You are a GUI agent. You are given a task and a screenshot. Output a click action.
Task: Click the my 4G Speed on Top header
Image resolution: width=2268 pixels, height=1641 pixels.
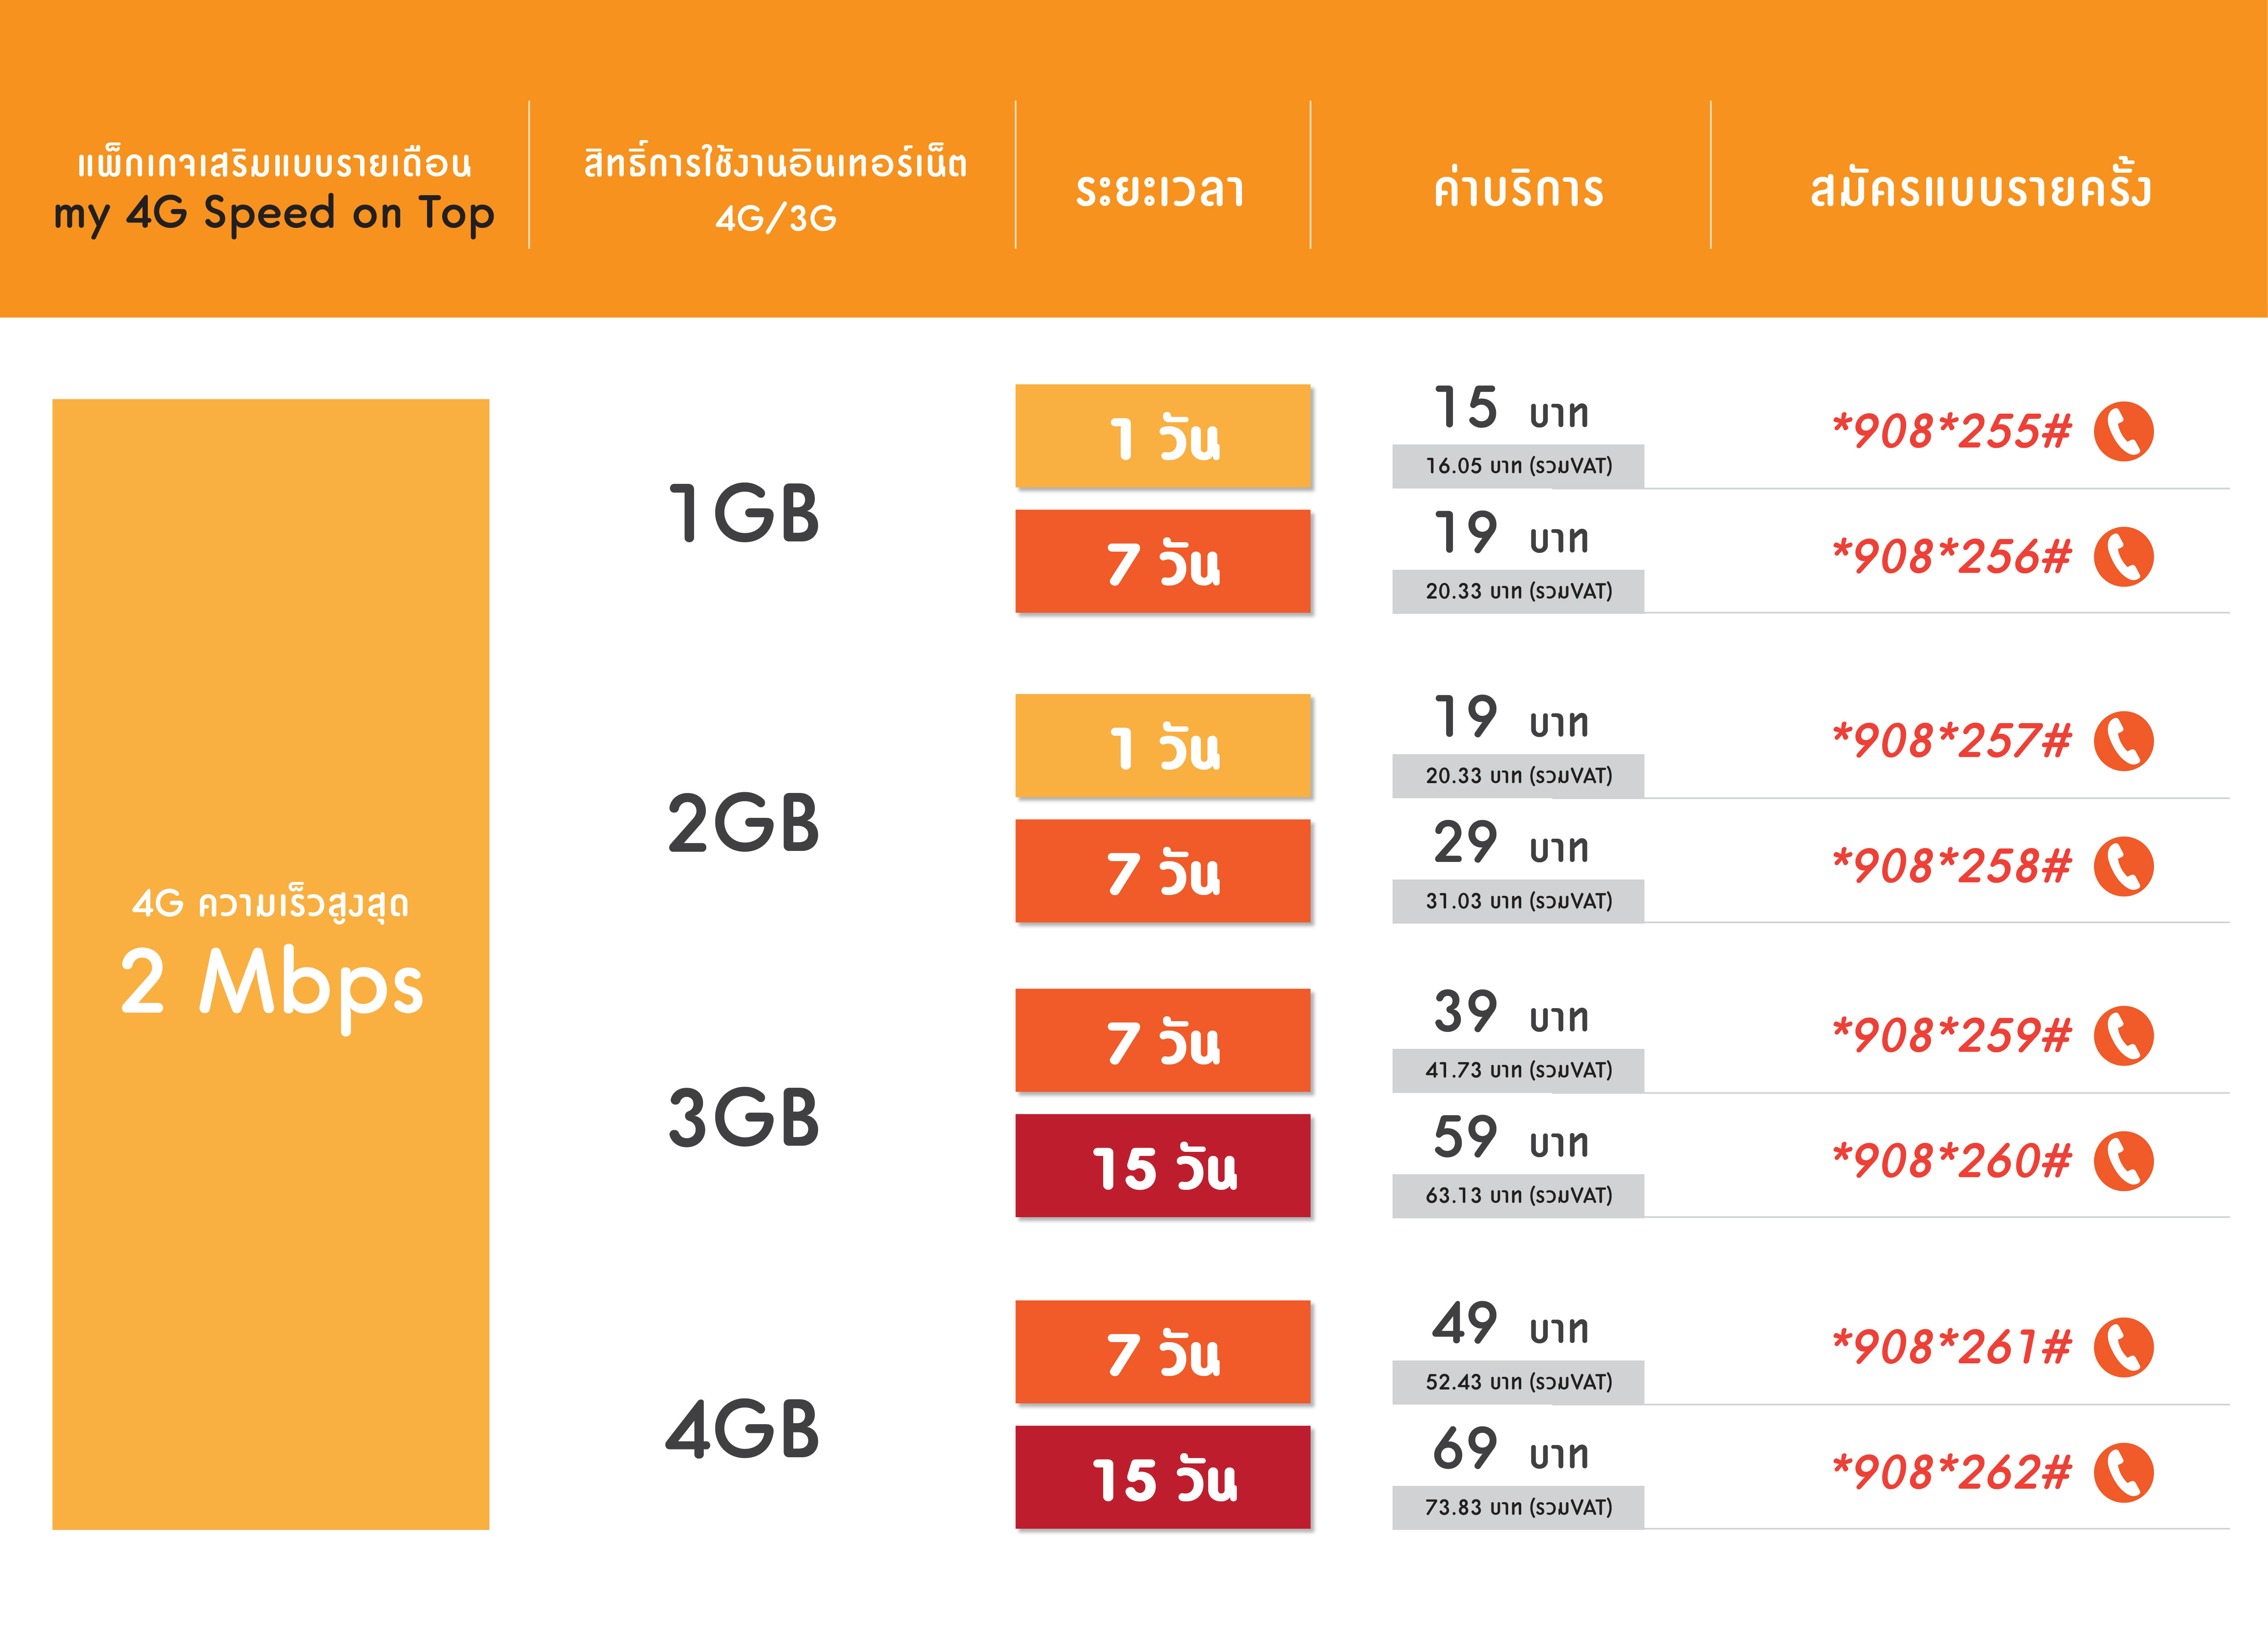pos(274,190)
